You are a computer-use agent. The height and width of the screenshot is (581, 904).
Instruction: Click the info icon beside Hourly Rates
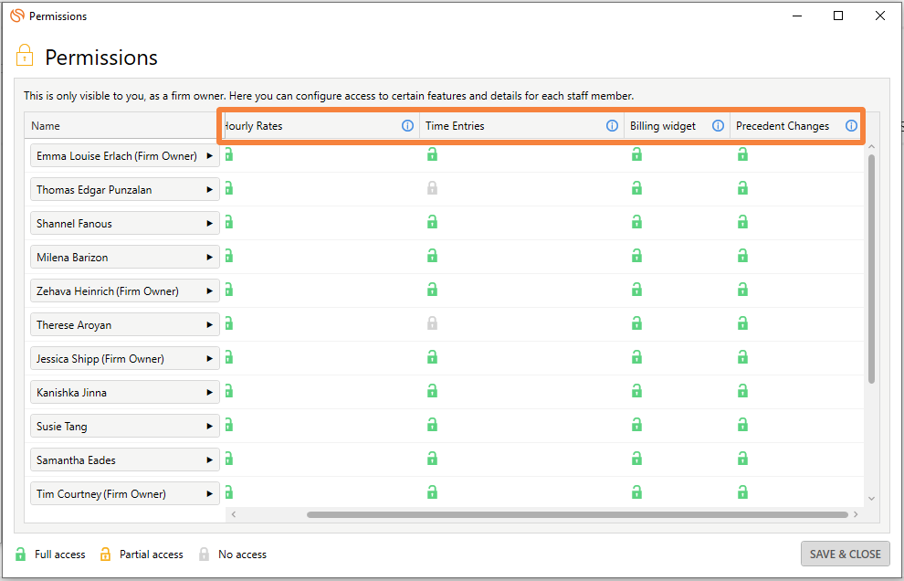407,126
